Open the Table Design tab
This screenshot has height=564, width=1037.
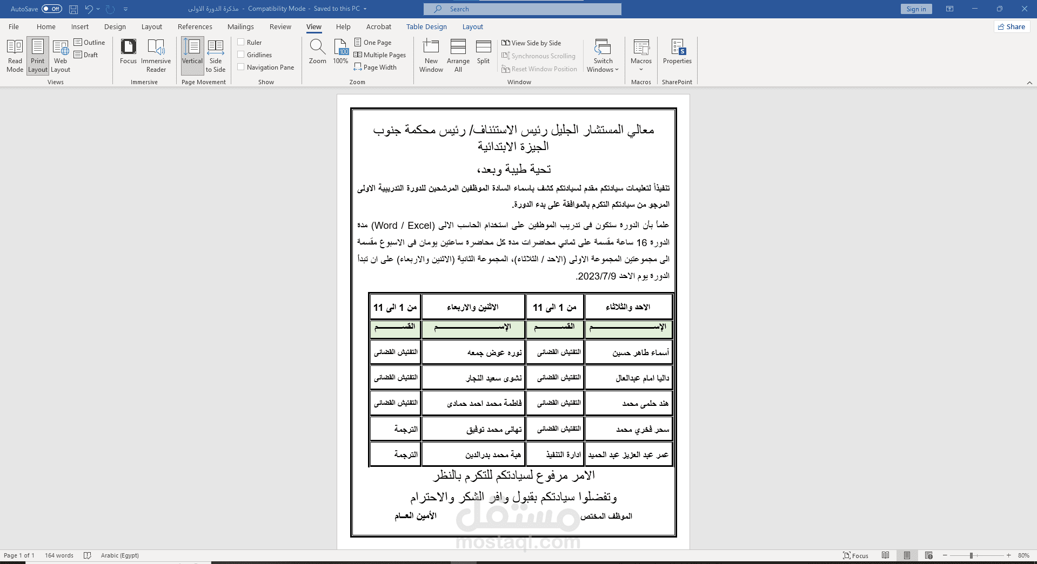tap(426, 26)
